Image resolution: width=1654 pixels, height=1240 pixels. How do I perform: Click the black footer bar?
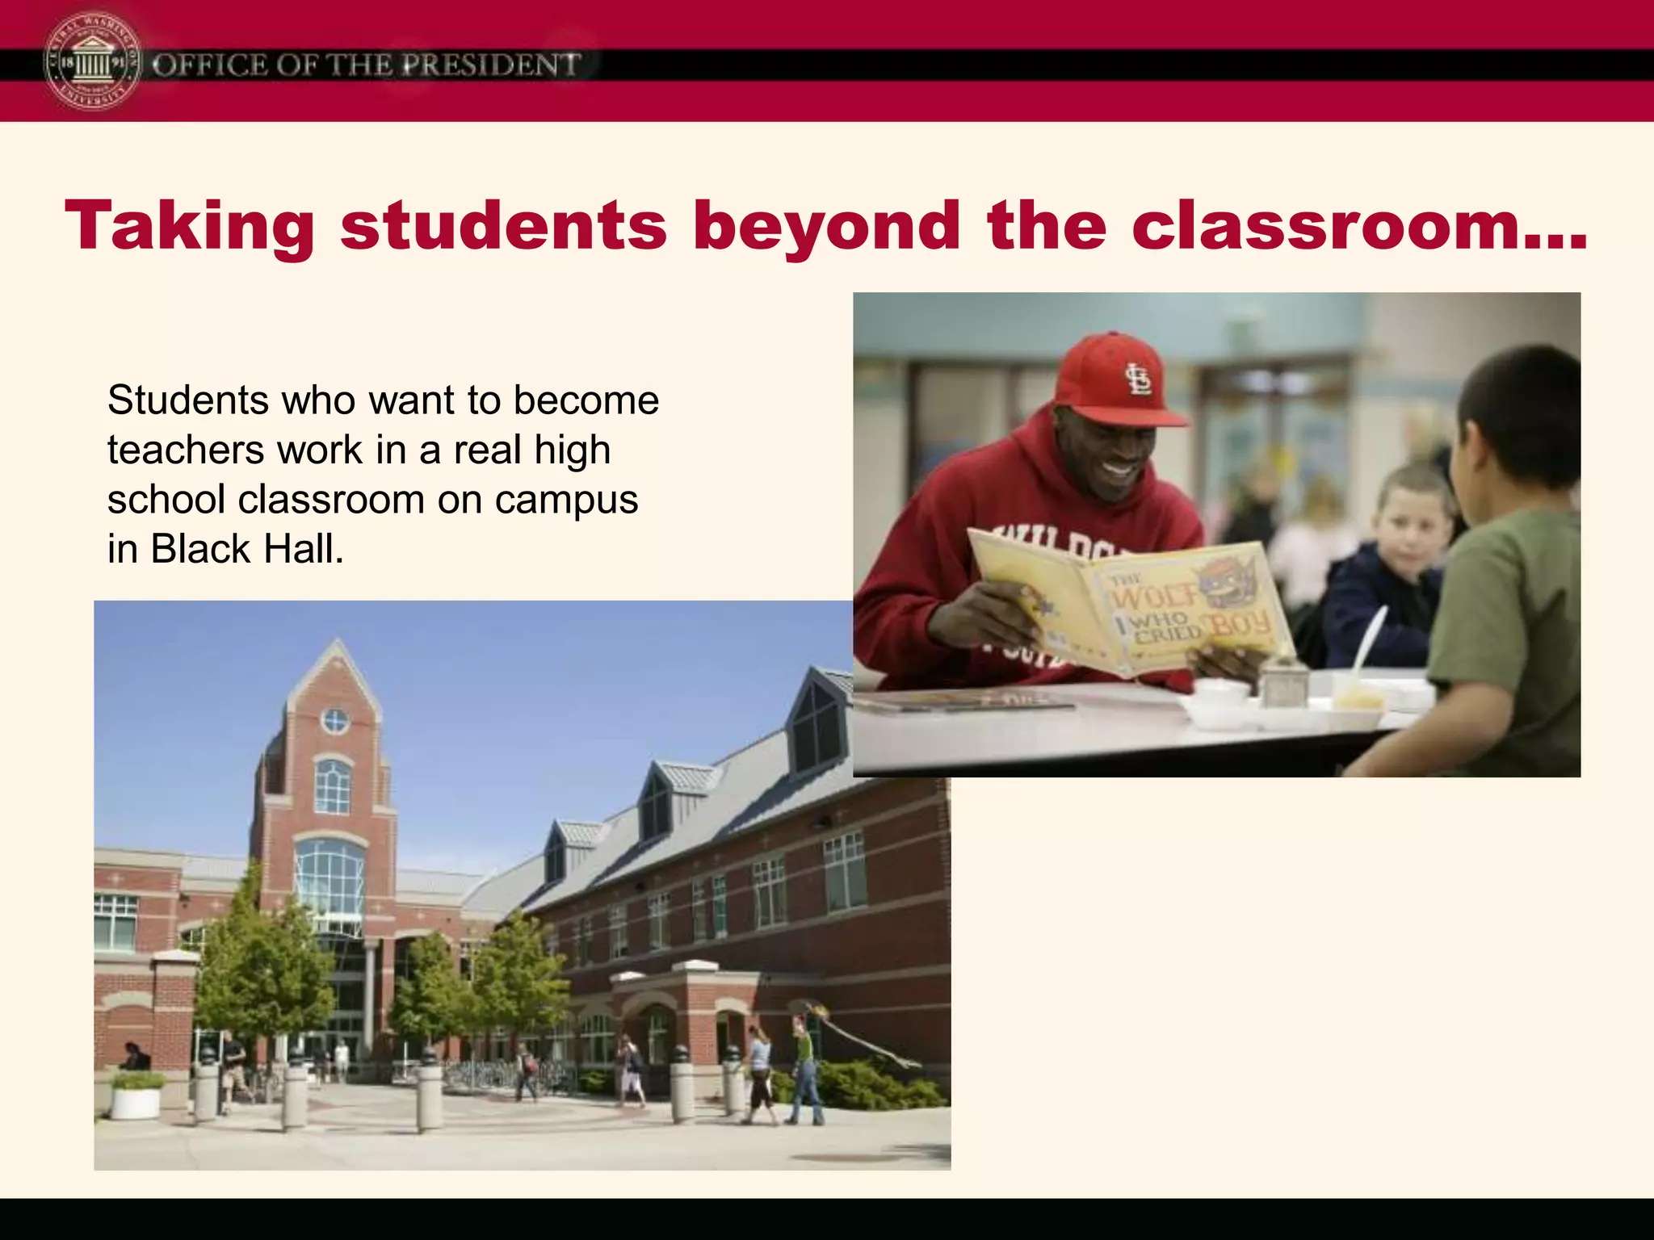827,1219
